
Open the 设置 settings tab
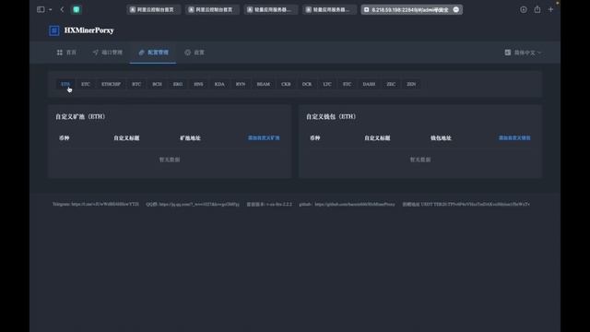(195, 53)
